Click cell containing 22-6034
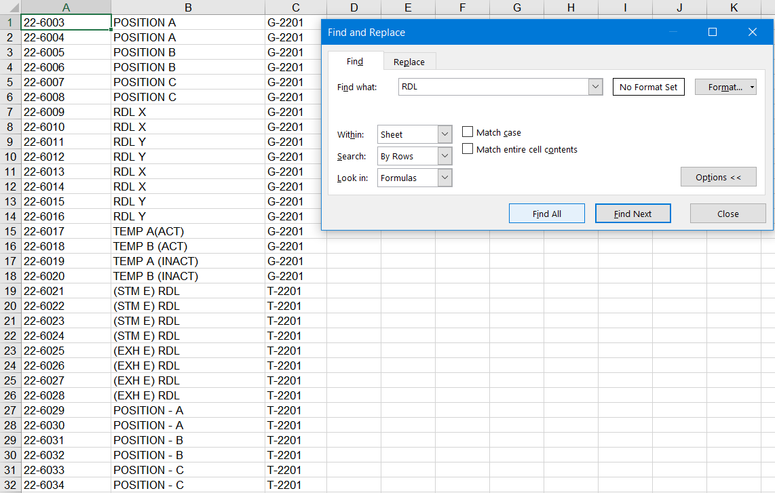Image resolution: width=775 pixels, height=493 pixels. click(67, 485)
